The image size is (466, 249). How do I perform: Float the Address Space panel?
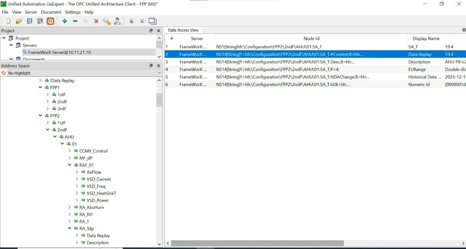[151, 66]
